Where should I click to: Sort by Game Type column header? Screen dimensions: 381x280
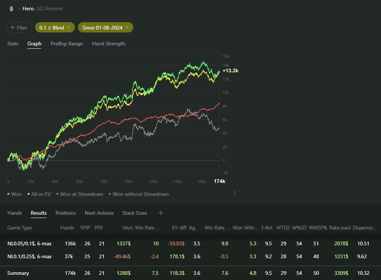20,228
